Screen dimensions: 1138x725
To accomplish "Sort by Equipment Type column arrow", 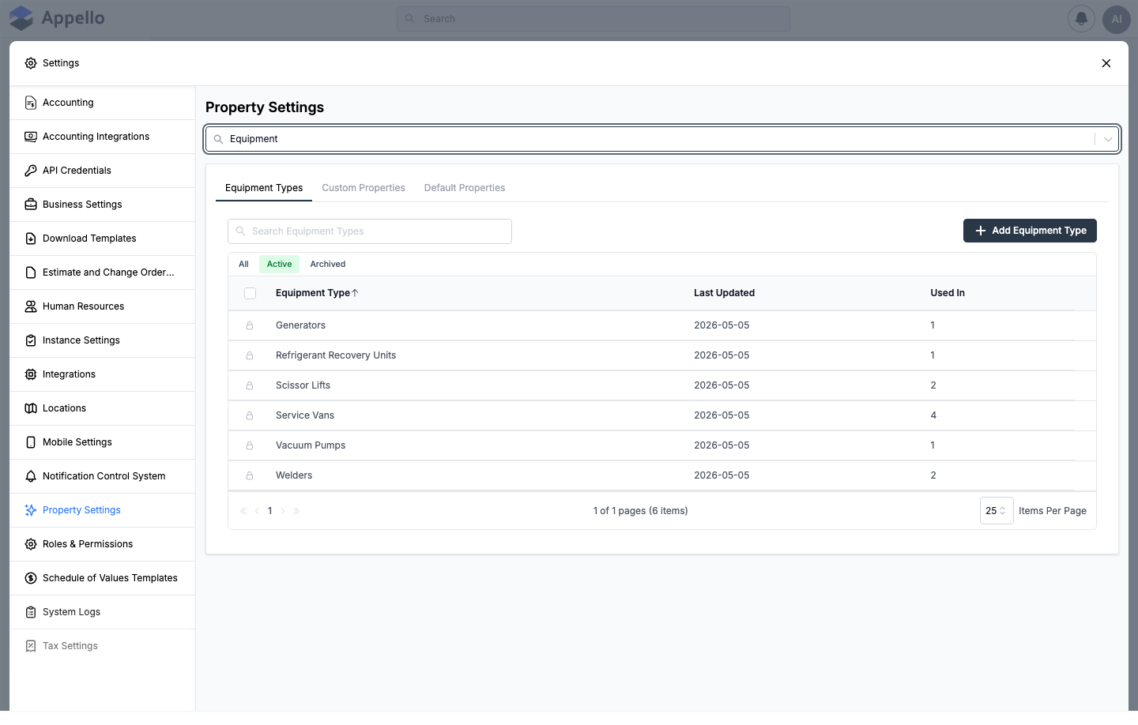I will 356,293.
